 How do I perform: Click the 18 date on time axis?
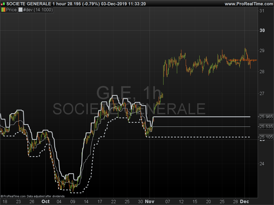(x=5, y=202)
